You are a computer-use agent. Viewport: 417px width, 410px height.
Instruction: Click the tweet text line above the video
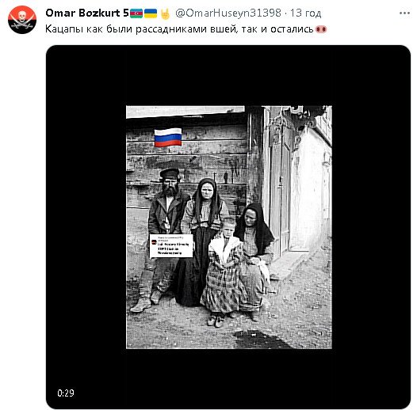point(186,29)
